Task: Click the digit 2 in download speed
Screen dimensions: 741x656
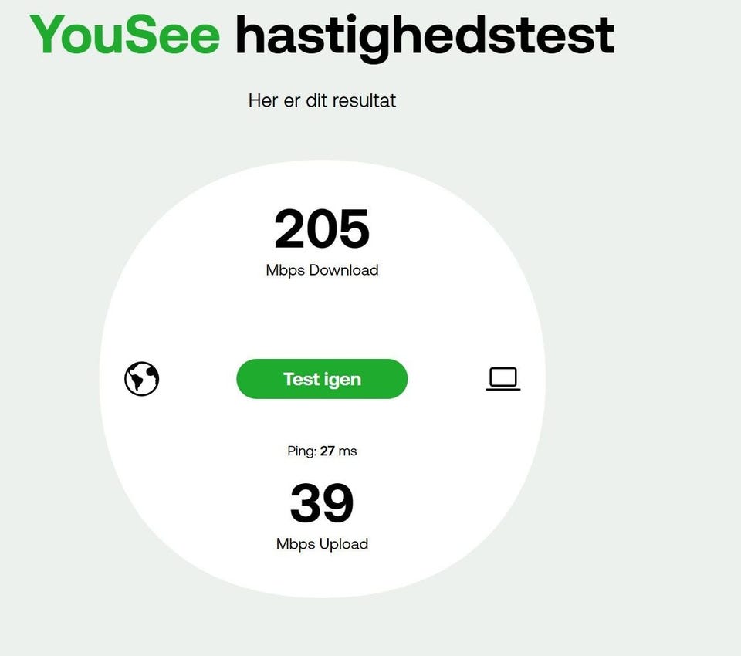Action: [x=291, y=229]
